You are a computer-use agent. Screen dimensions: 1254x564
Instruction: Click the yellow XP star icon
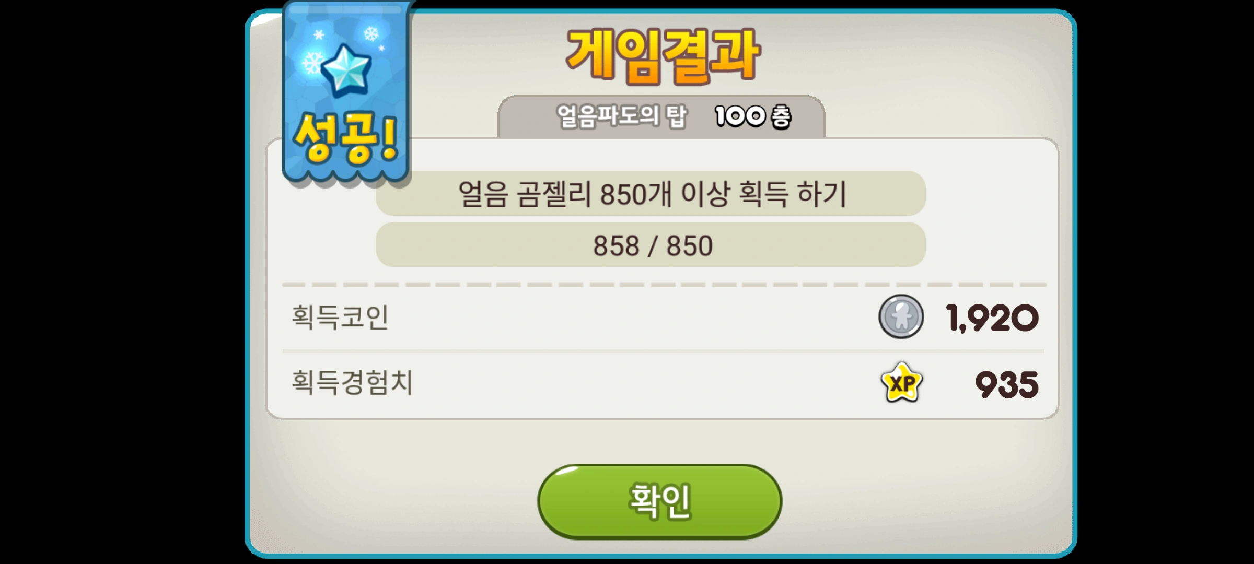[x=901, y=383]
